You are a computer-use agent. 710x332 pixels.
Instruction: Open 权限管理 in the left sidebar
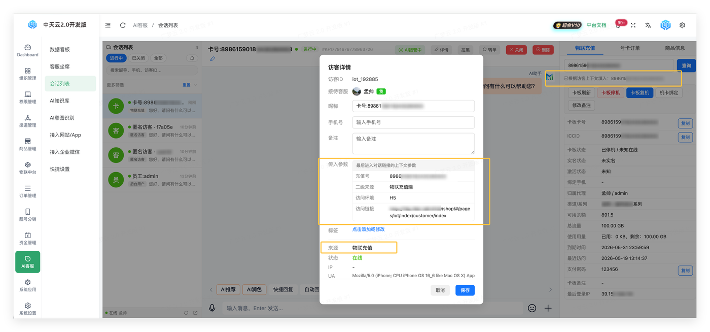(x=27, y=97)
